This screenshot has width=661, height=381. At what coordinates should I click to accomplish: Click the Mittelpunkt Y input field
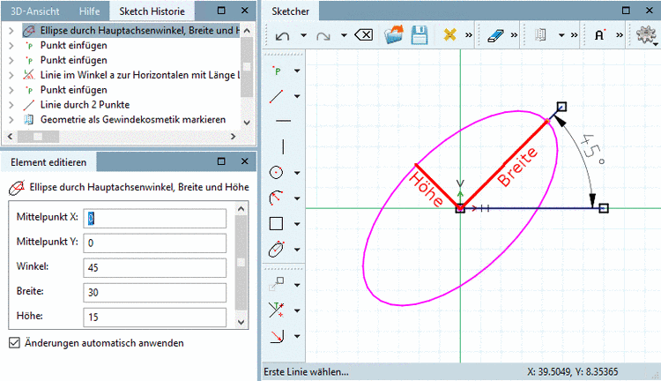pos(155,243)
